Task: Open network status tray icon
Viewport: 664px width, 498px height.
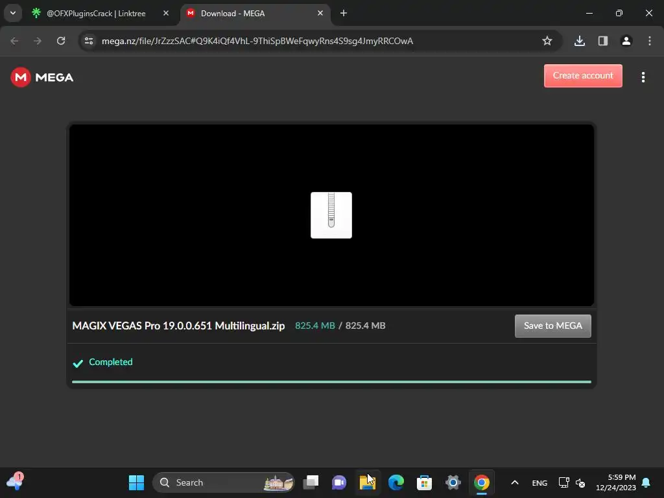Action: (x=563, y=482)
